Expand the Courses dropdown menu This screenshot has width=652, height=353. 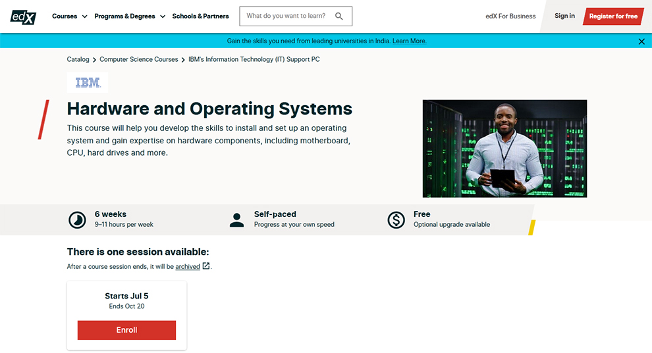(x=69, y=16)
